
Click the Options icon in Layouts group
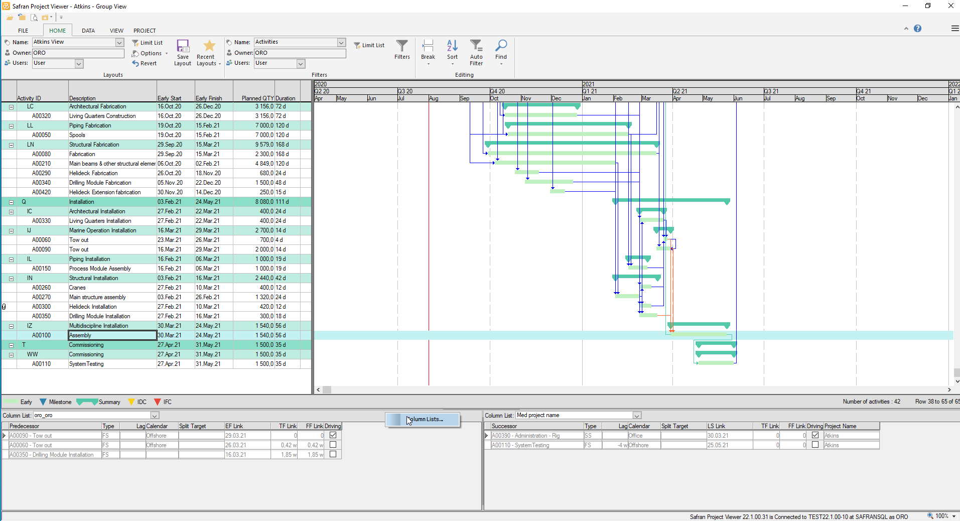135,53
